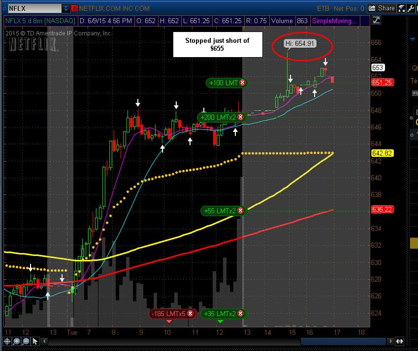Click the blue horizontal scrollbar thumb
Image resolution: width=418 pixels, height=351 pixels.
[x=343, y=341]
